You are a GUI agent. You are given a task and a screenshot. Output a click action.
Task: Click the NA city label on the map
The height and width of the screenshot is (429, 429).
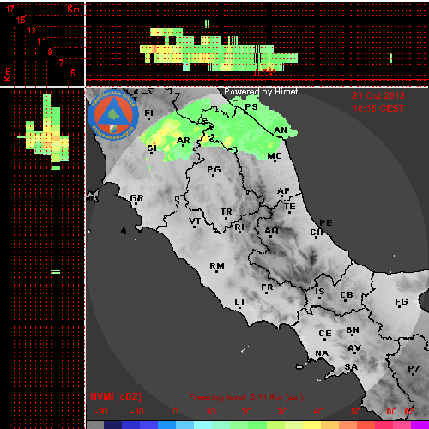[x=322, y=353]
